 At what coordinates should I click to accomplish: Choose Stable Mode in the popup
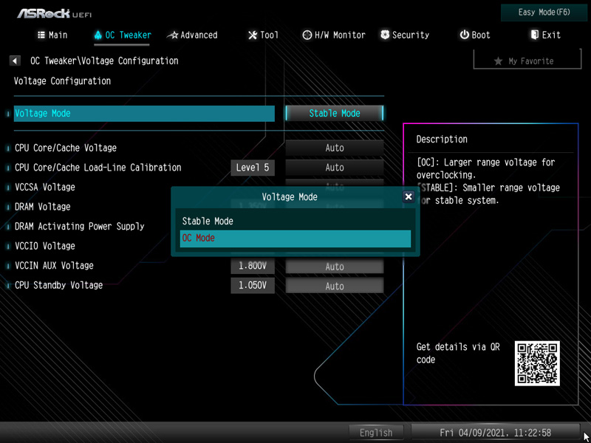point(295,221)
